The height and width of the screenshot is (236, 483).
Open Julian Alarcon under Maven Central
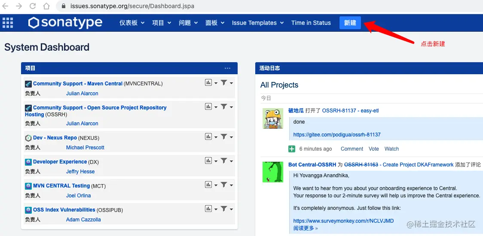point(82,94)
